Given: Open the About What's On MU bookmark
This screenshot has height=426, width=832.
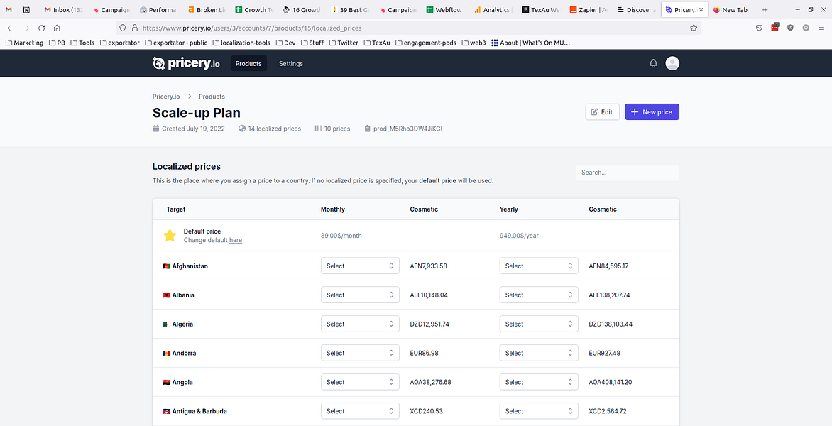Looking at the screenshot, I should tap(530, 43).
